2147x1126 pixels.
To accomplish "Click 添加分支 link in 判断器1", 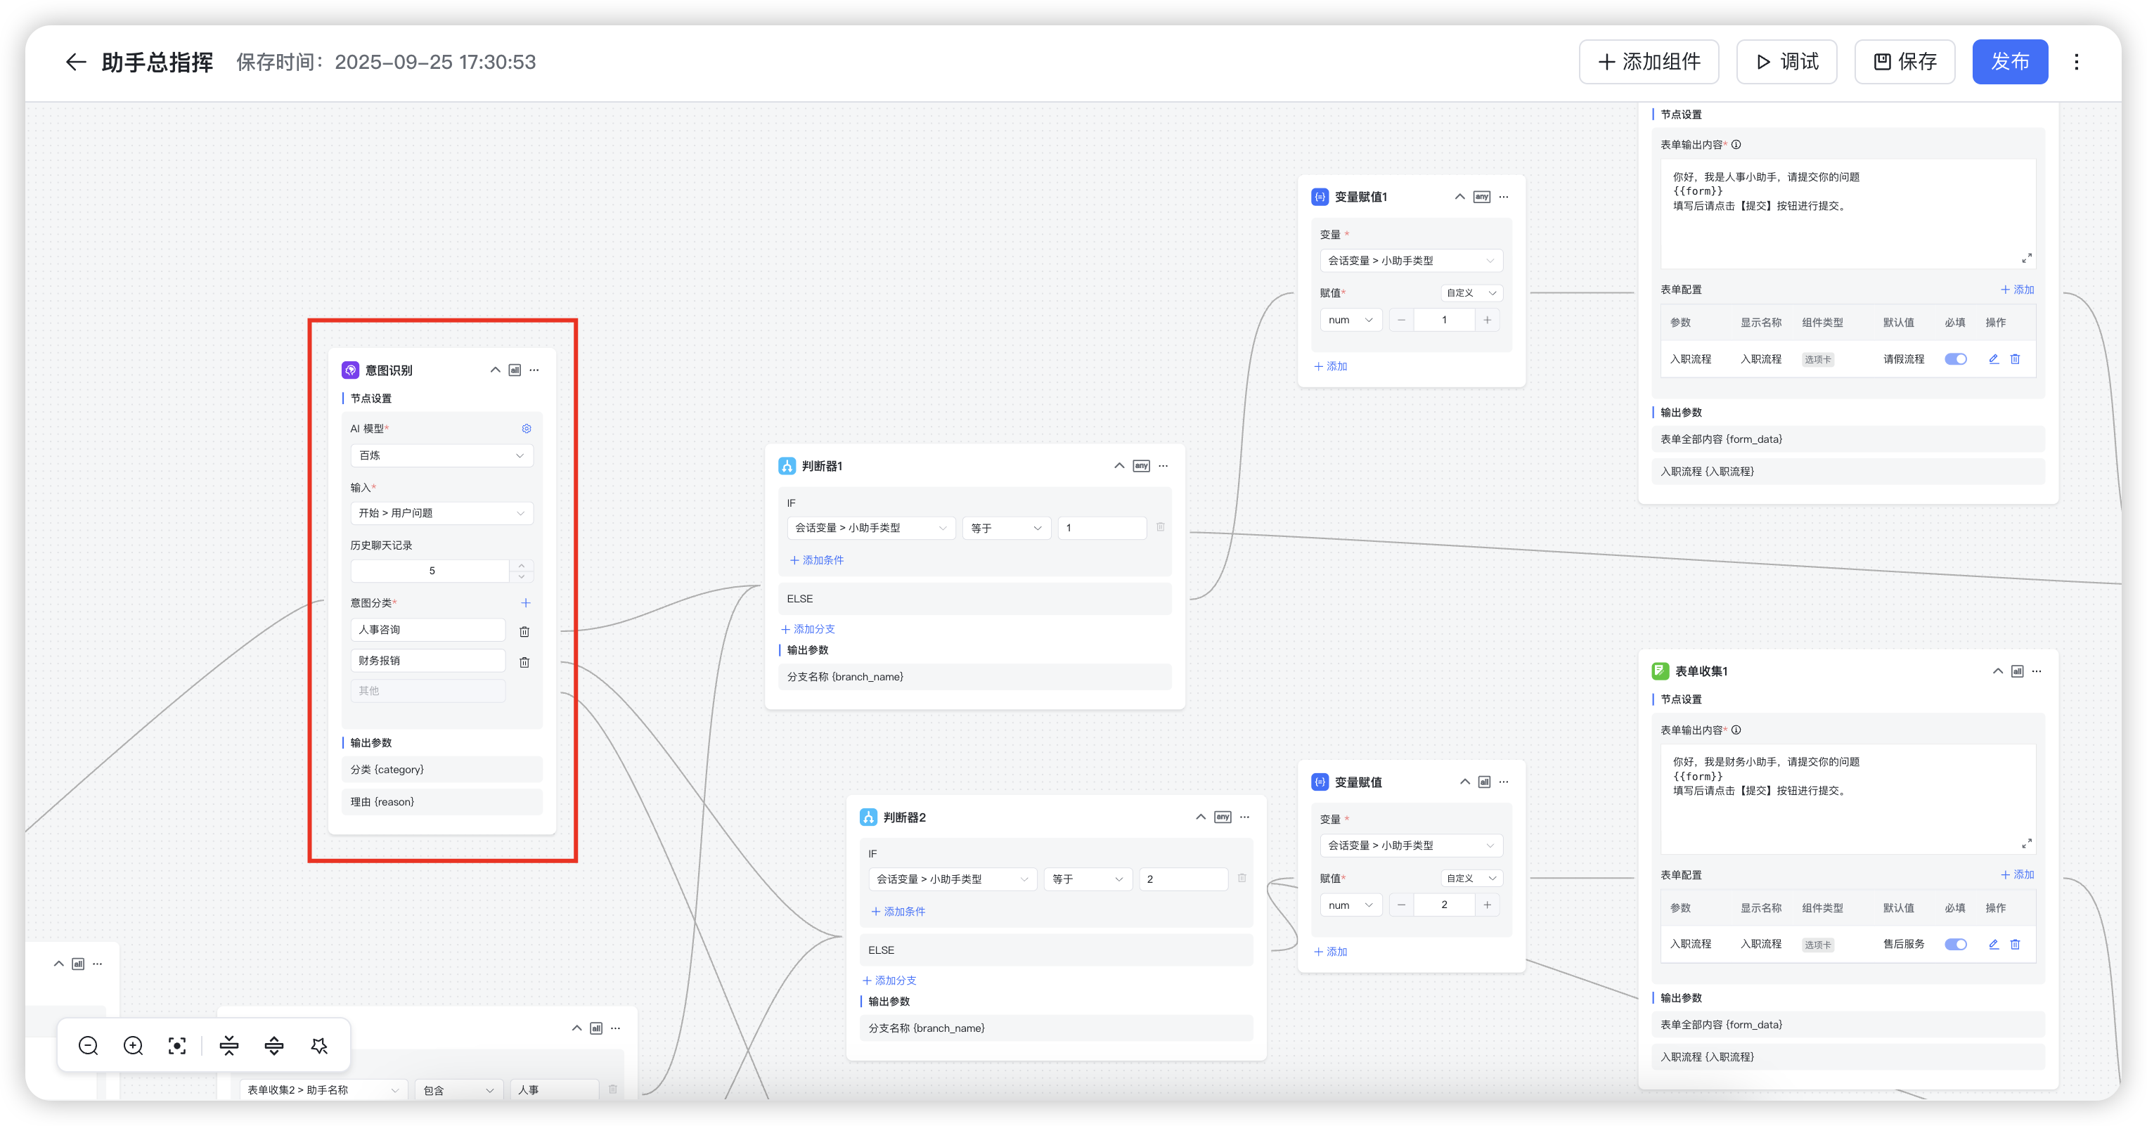I will [808, 629].
